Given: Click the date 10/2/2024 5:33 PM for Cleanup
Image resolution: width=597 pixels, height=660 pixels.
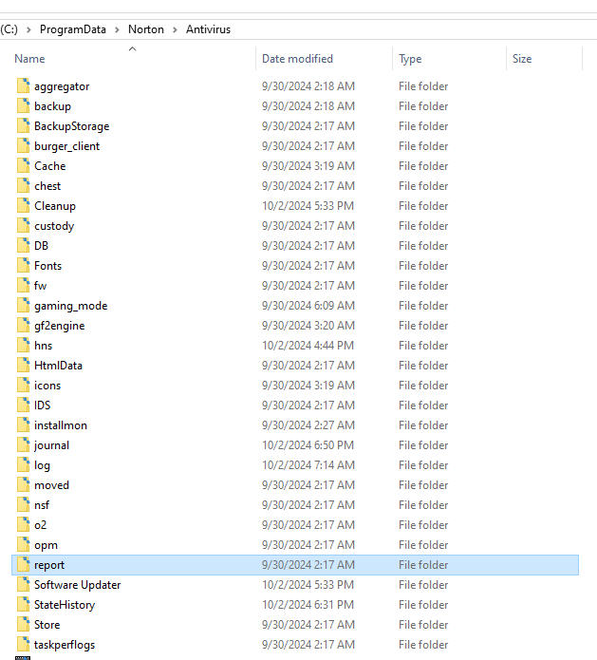Looking at the screenshot, I should (308, 206).
